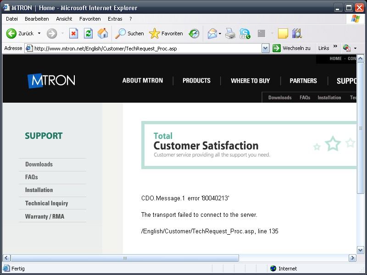Open dropdown arrow beside rightmost toolbar icon

click(355, 49)
